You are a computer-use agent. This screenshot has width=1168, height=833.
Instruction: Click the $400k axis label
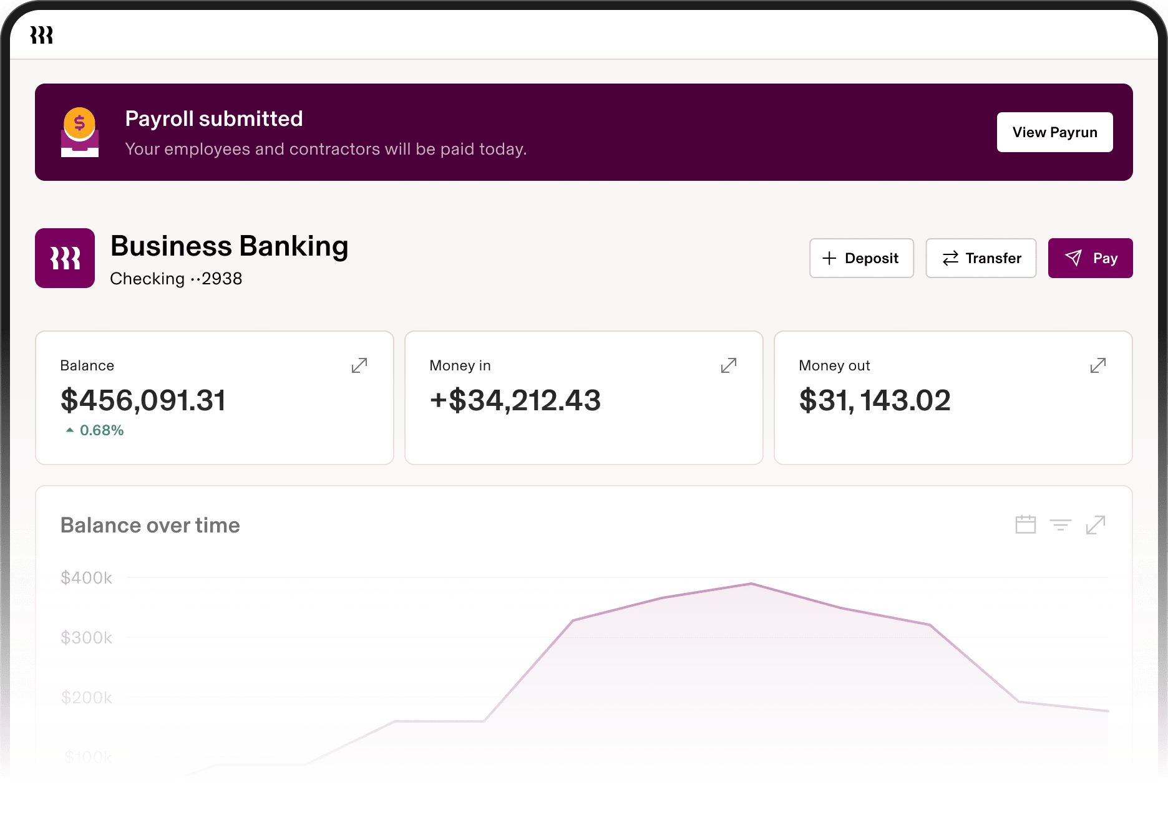86,578
